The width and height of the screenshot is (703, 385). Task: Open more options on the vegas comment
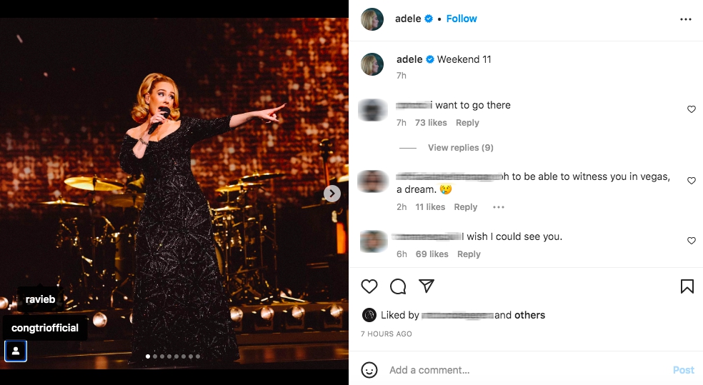pyautogui.click(x=499, y=207)
